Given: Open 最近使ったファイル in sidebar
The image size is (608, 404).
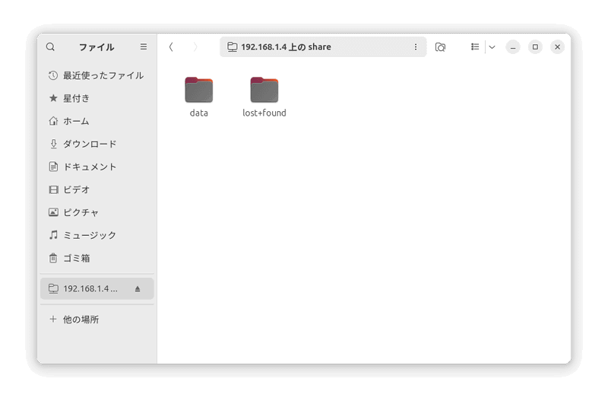Looking at the screenshot, I should [97, 75].
